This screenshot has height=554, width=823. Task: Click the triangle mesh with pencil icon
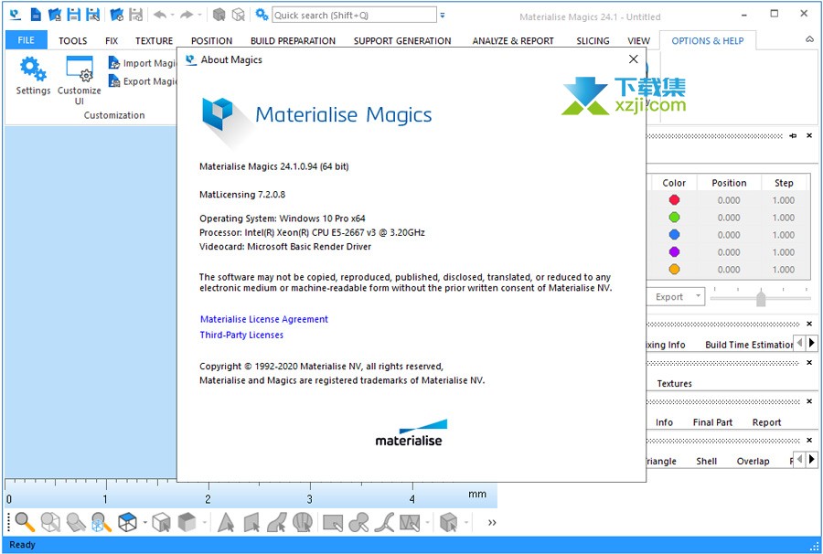click(x=410, y=522)
